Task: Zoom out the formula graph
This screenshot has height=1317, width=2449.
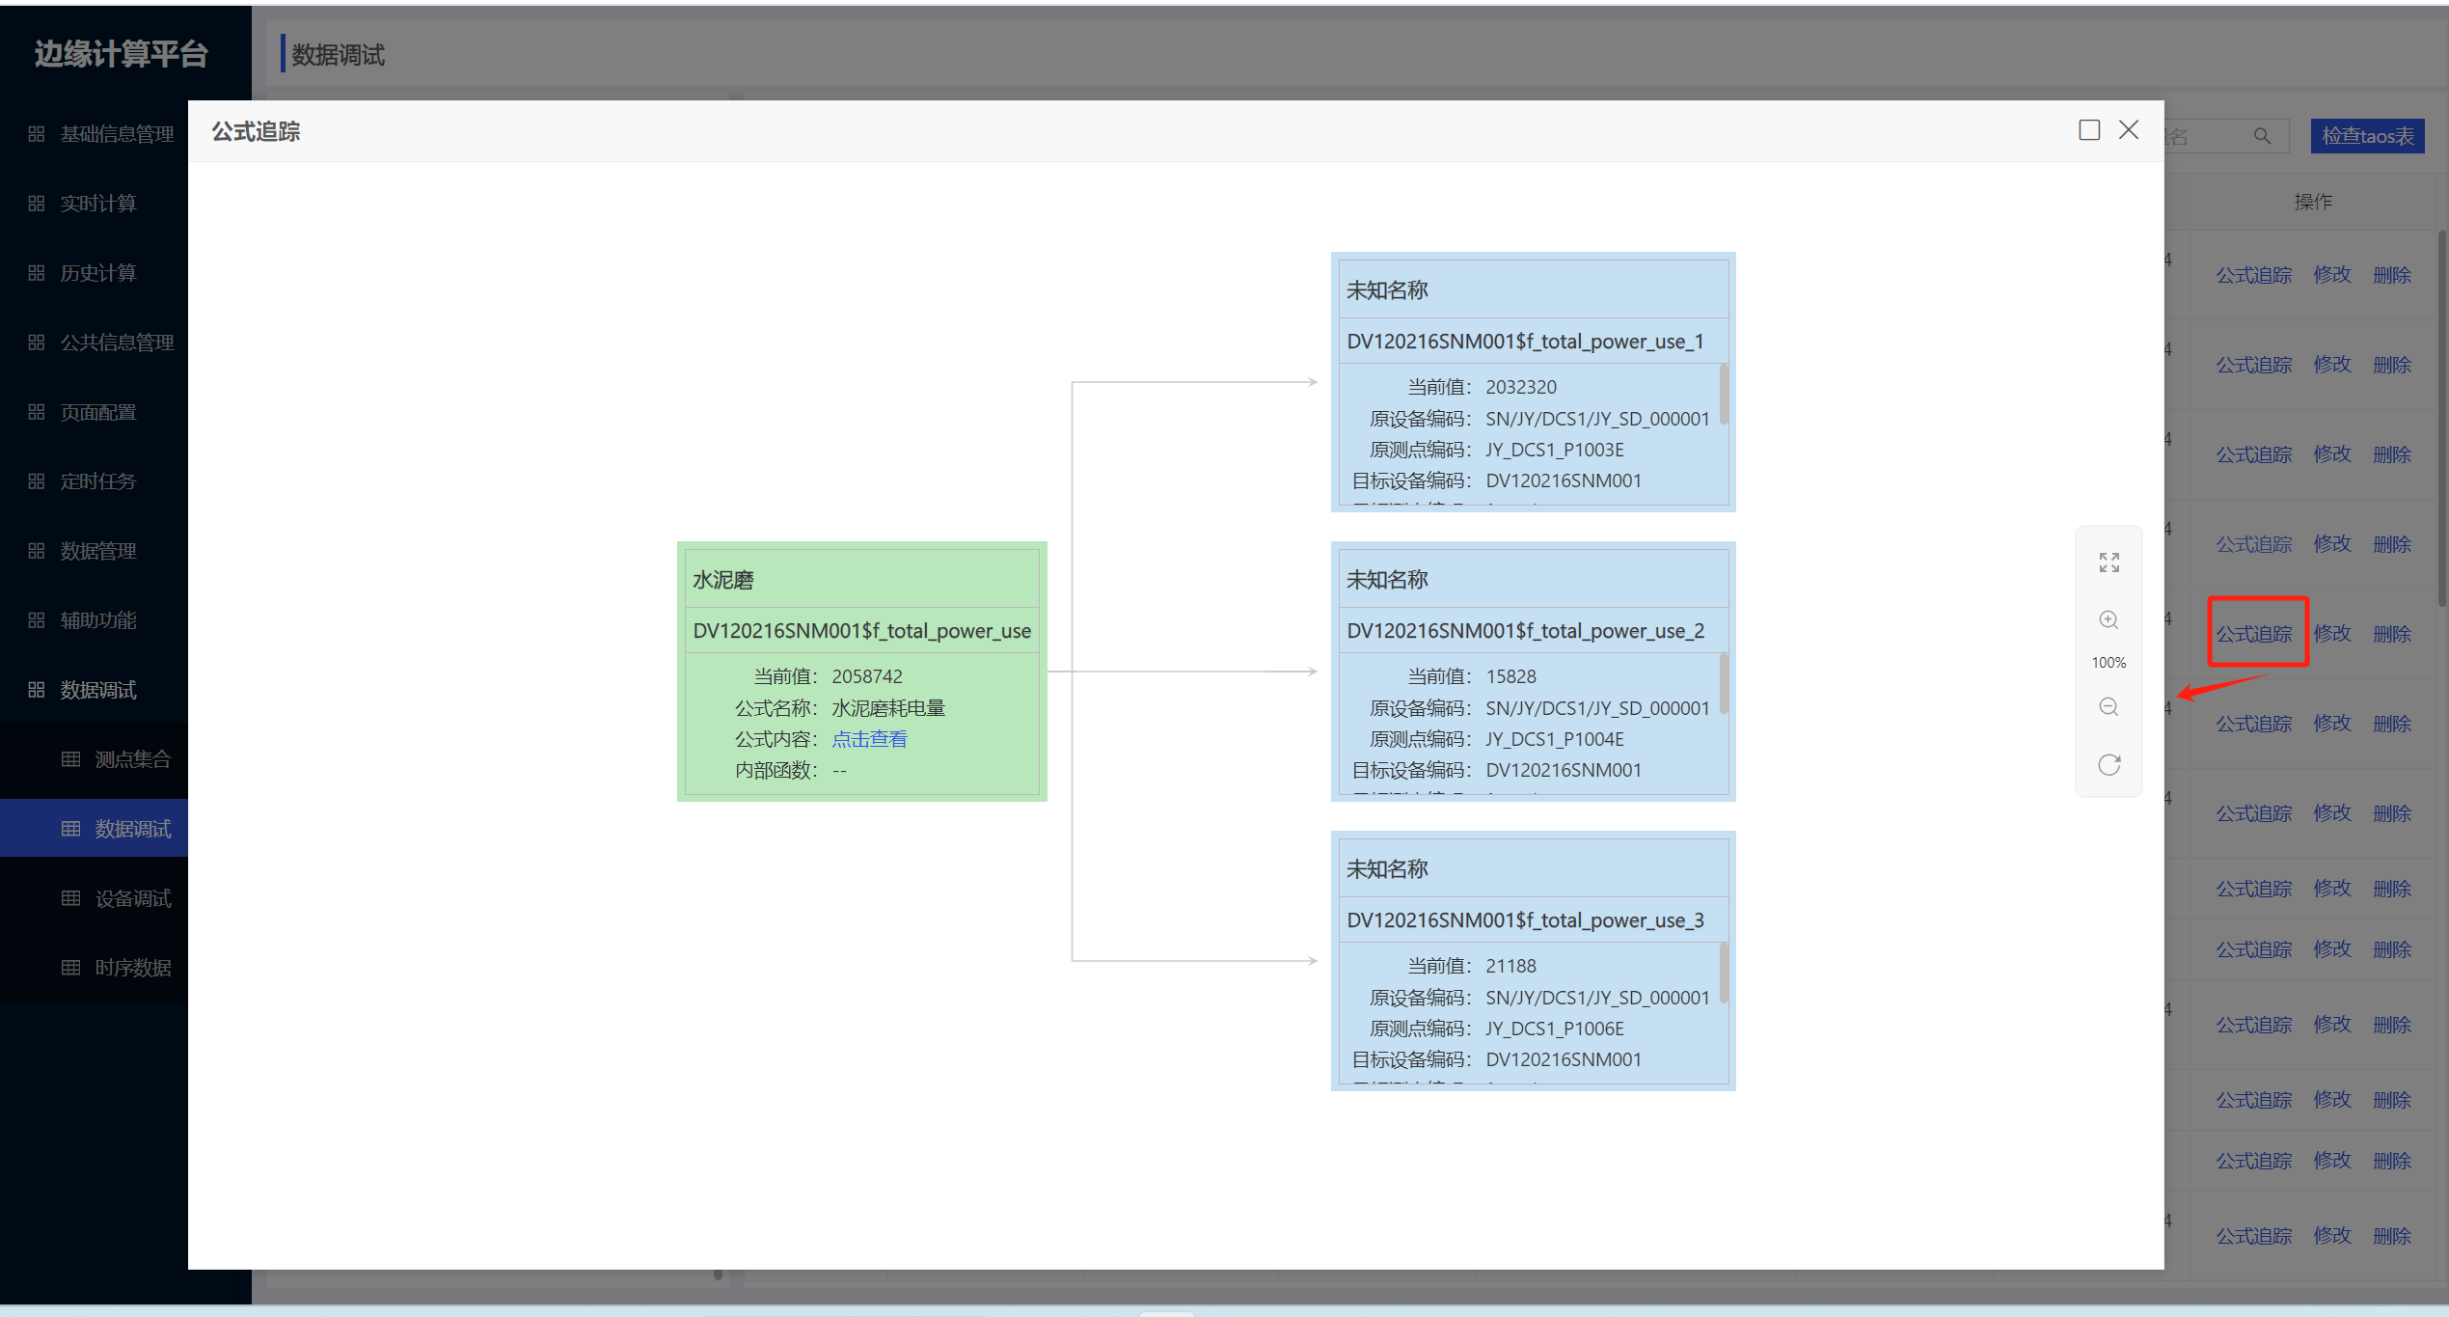Action: 2109,707
